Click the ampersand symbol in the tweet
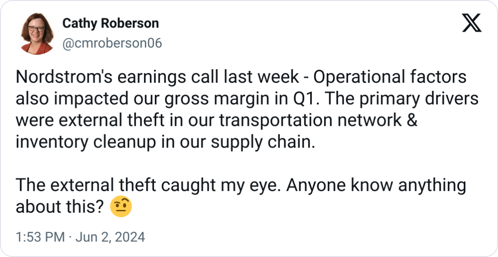This screenshot has height=257, width=498. (x=409, y=121)
